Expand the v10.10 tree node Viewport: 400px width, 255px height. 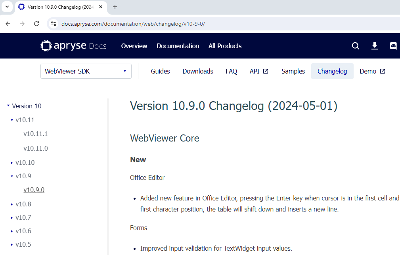[12, 162]
